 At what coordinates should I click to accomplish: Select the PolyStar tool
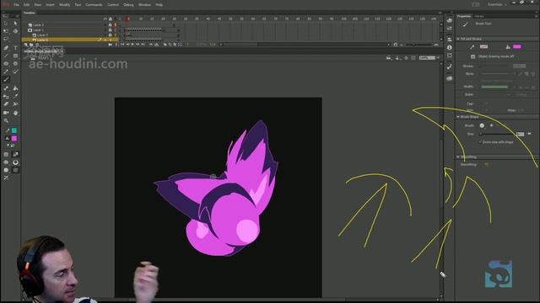(x=15, y=64)
